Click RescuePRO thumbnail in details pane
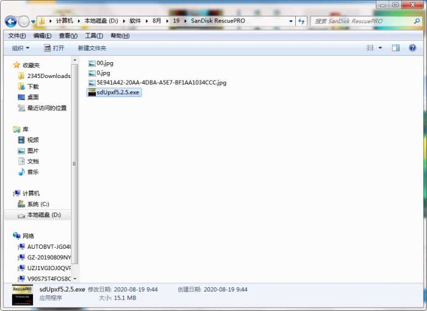427x311 pixels. pyautogui.click(x=23, y=295)
